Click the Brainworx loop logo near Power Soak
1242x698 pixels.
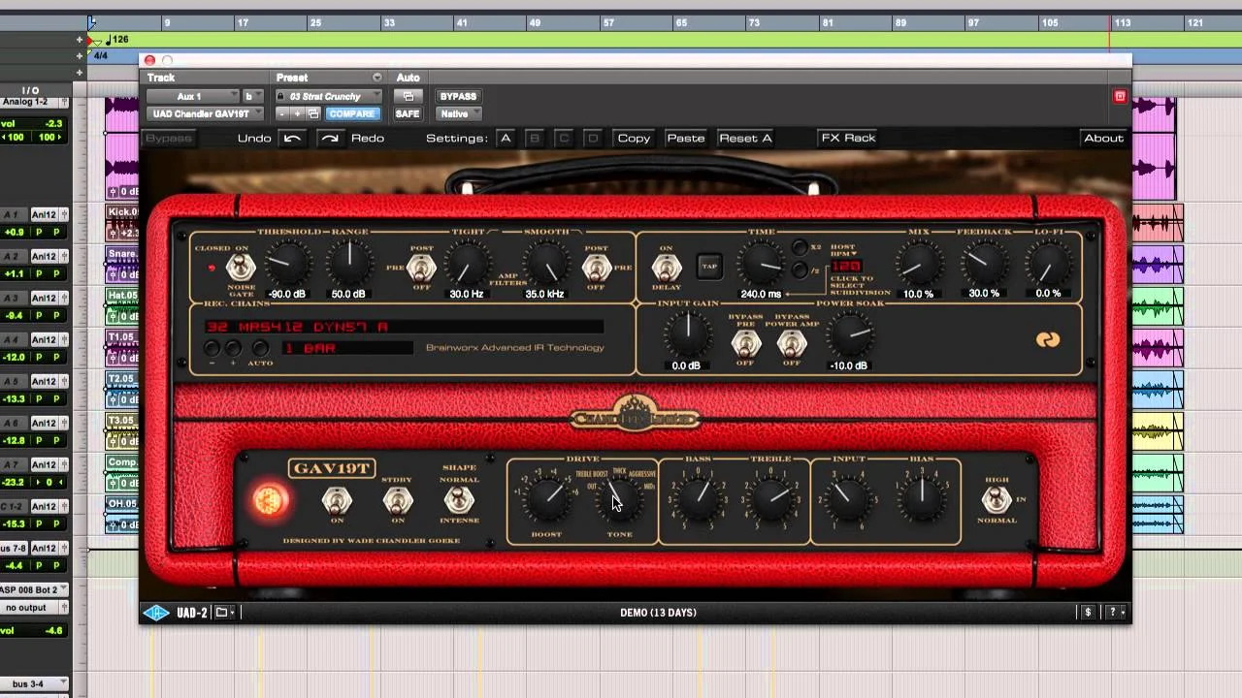[x=1048, y=339]
